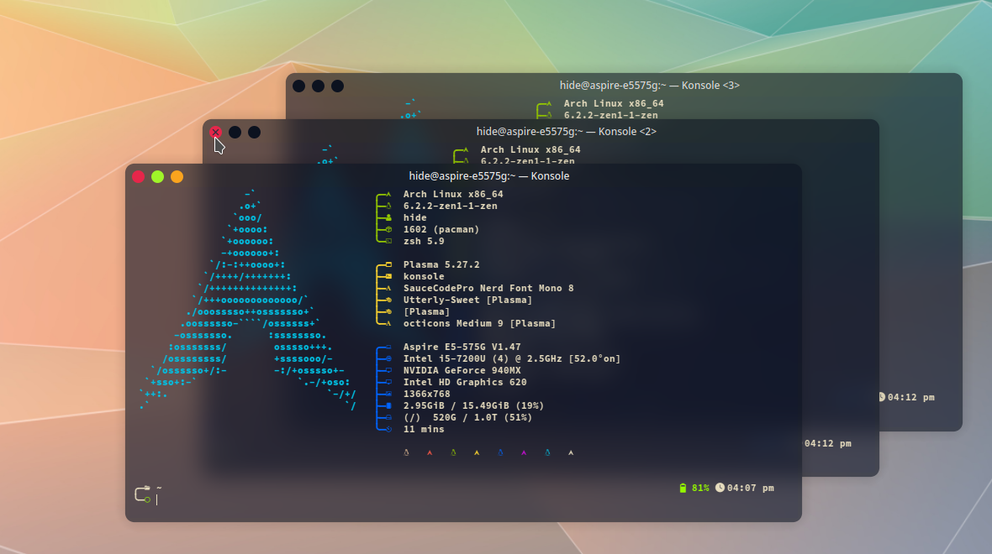Click 'Arch Linux x86_64' in the Konsole <3> window
Image resolution: width=992 pixels, height=554 pixels.
click(614, 103)
